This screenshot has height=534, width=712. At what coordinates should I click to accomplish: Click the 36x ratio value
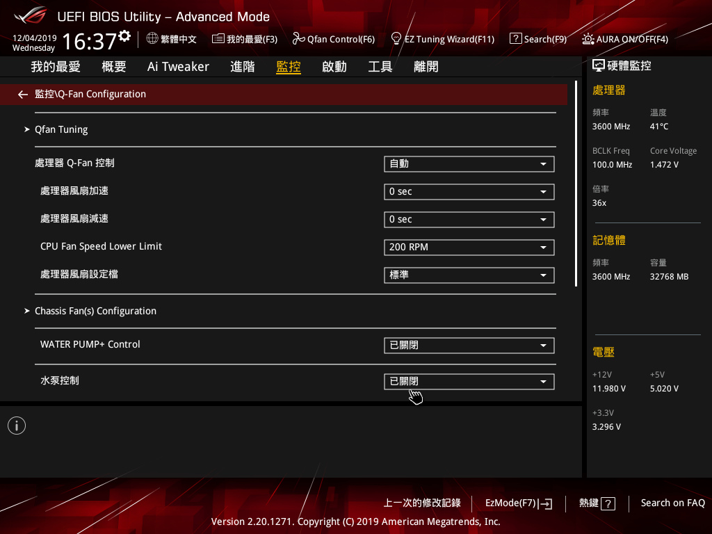(x=599, y=203)
